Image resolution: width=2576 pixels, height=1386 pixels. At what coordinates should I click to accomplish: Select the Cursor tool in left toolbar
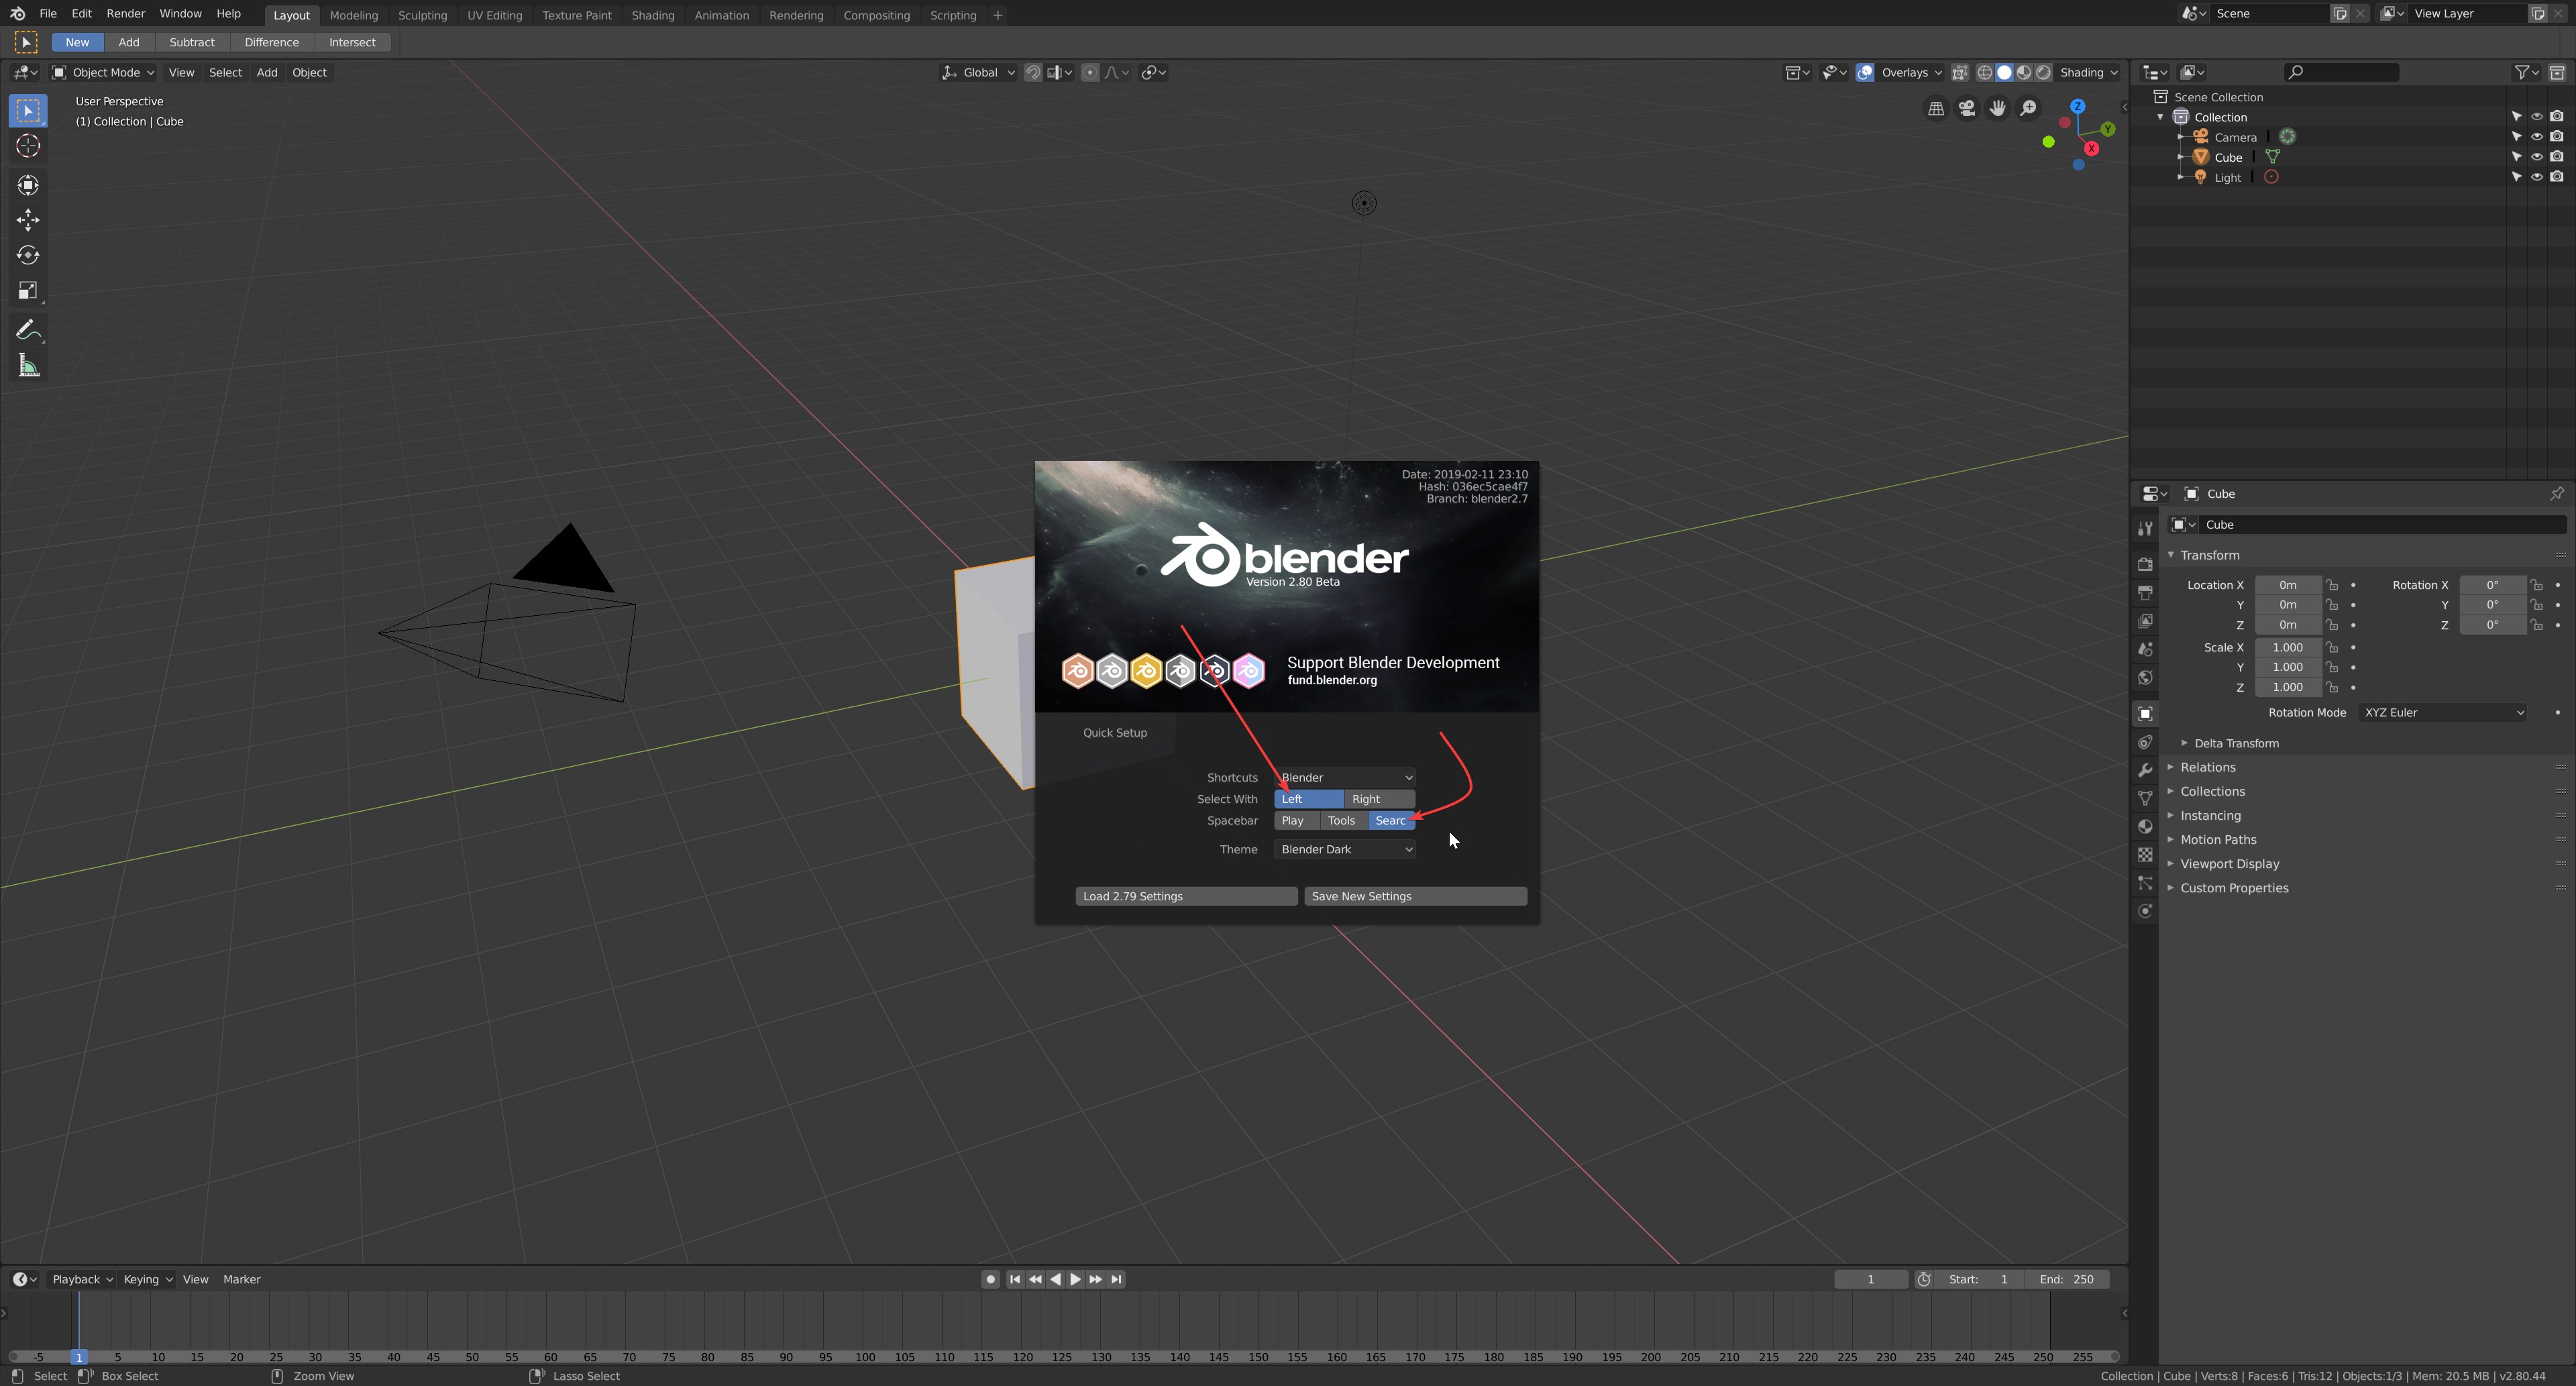28,146
